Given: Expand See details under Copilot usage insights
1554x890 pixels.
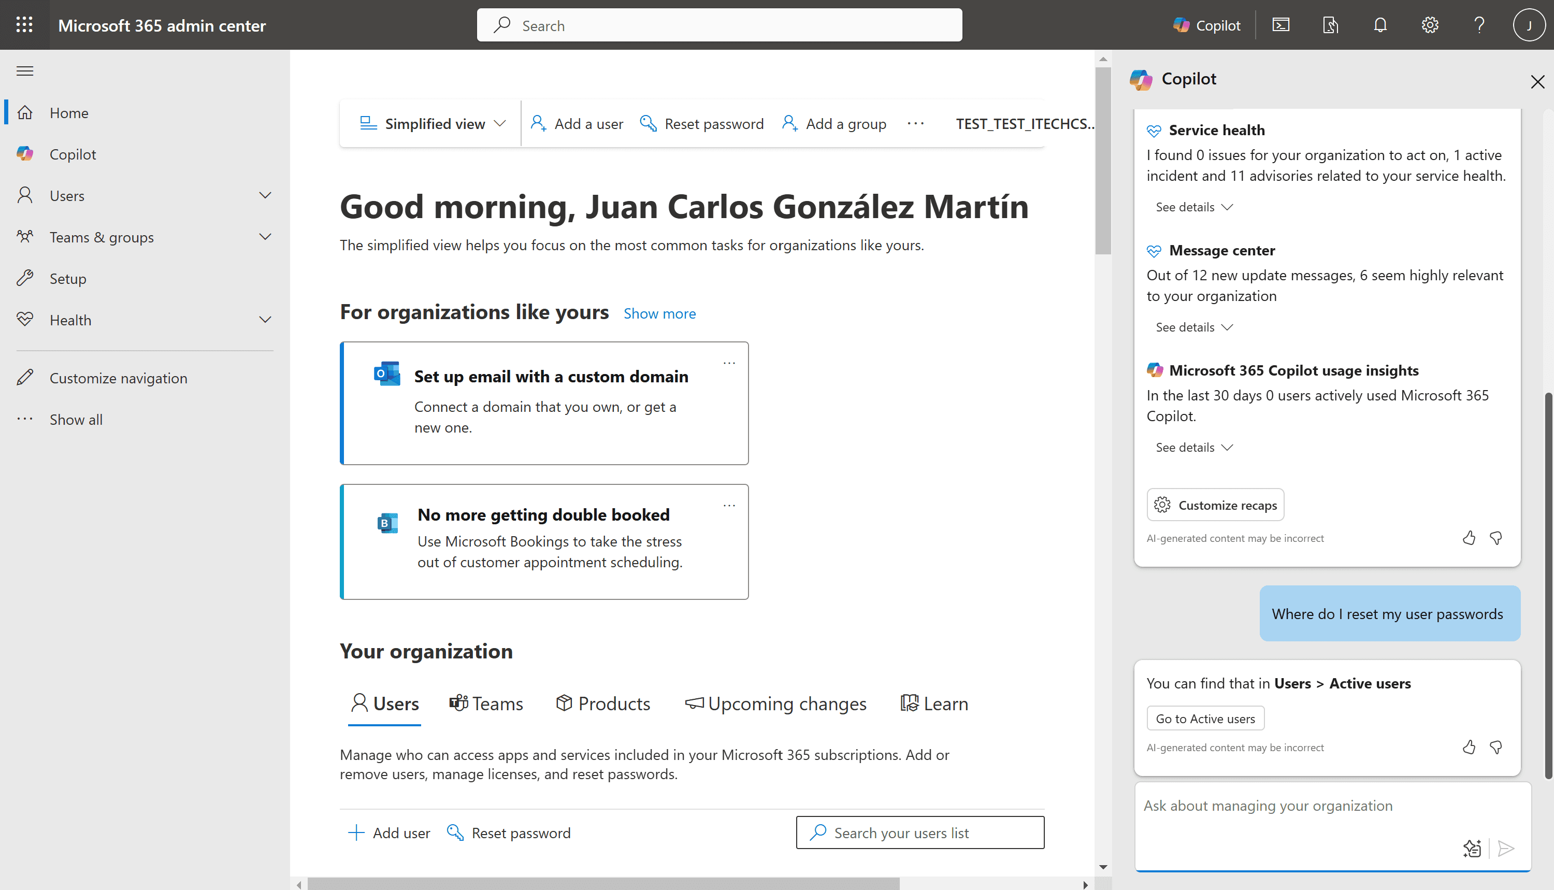Looking at the screenshot, I should pos(1194,448).
